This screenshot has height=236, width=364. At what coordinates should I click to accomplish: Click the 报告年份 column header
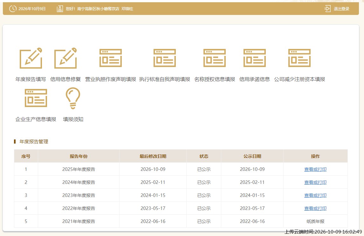79,156
